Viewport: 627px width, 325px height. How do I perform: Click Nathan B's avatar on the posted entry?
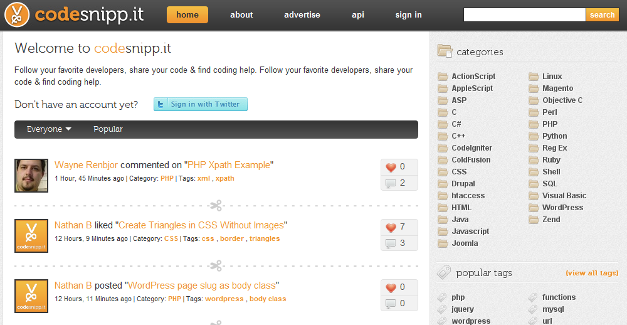pyautogui.click(x=31, y=296)
